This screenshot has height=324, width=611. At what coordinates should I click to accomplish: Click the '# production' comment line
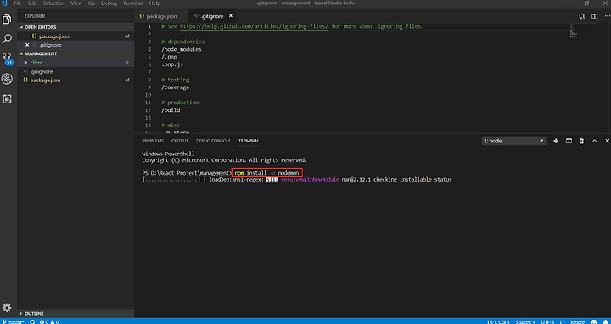point(180,103)
